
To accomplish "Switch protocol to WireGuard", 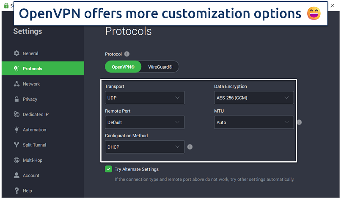I will pos(160,67).
